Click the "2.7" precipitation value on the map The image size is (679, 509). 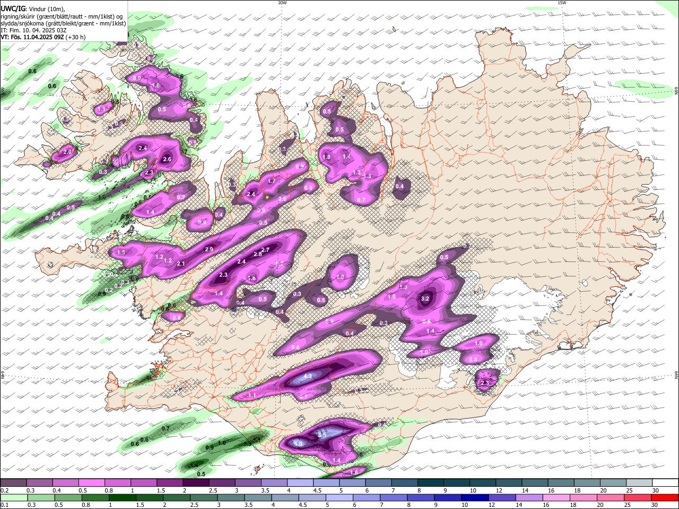[x=266, y=250]
